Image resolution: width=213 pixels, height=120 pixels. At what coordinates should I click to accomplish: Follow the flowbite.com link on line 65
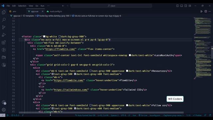[x=60, y=49]
